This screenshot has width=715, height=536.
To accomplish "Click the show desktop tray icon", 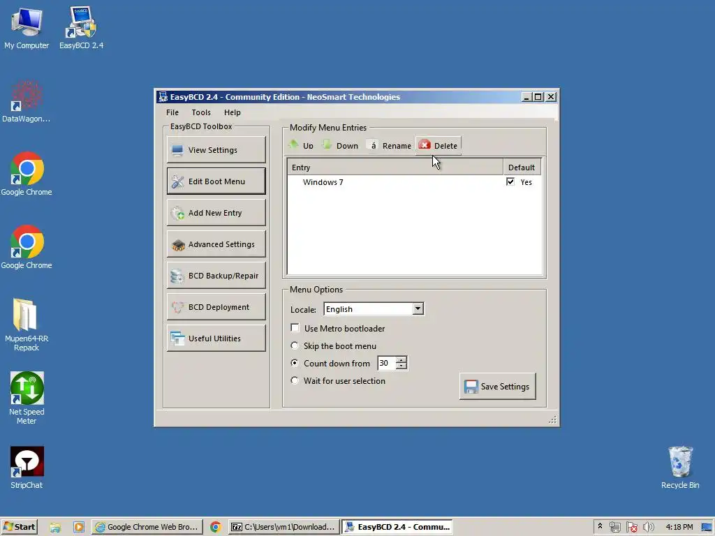I will (x=707, y=528).
